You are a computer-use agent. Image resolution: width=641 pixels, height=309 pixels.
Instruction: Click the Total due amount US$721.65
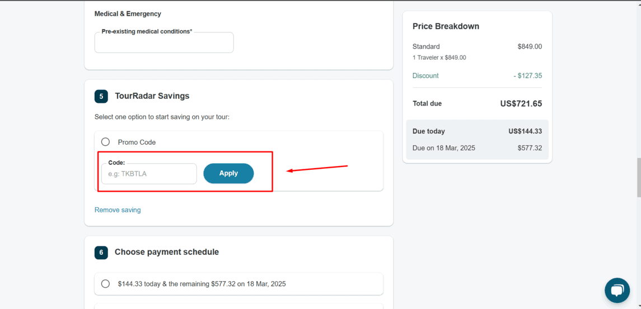click(521, 104)
